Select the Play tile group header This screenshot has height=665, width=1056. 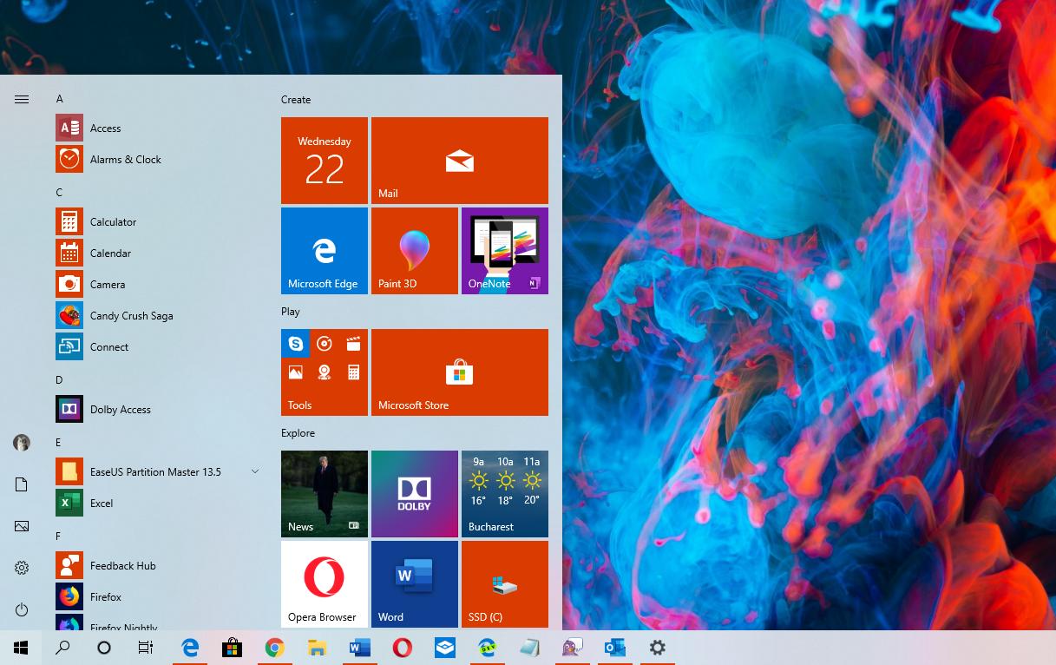[x=291, y=312]
